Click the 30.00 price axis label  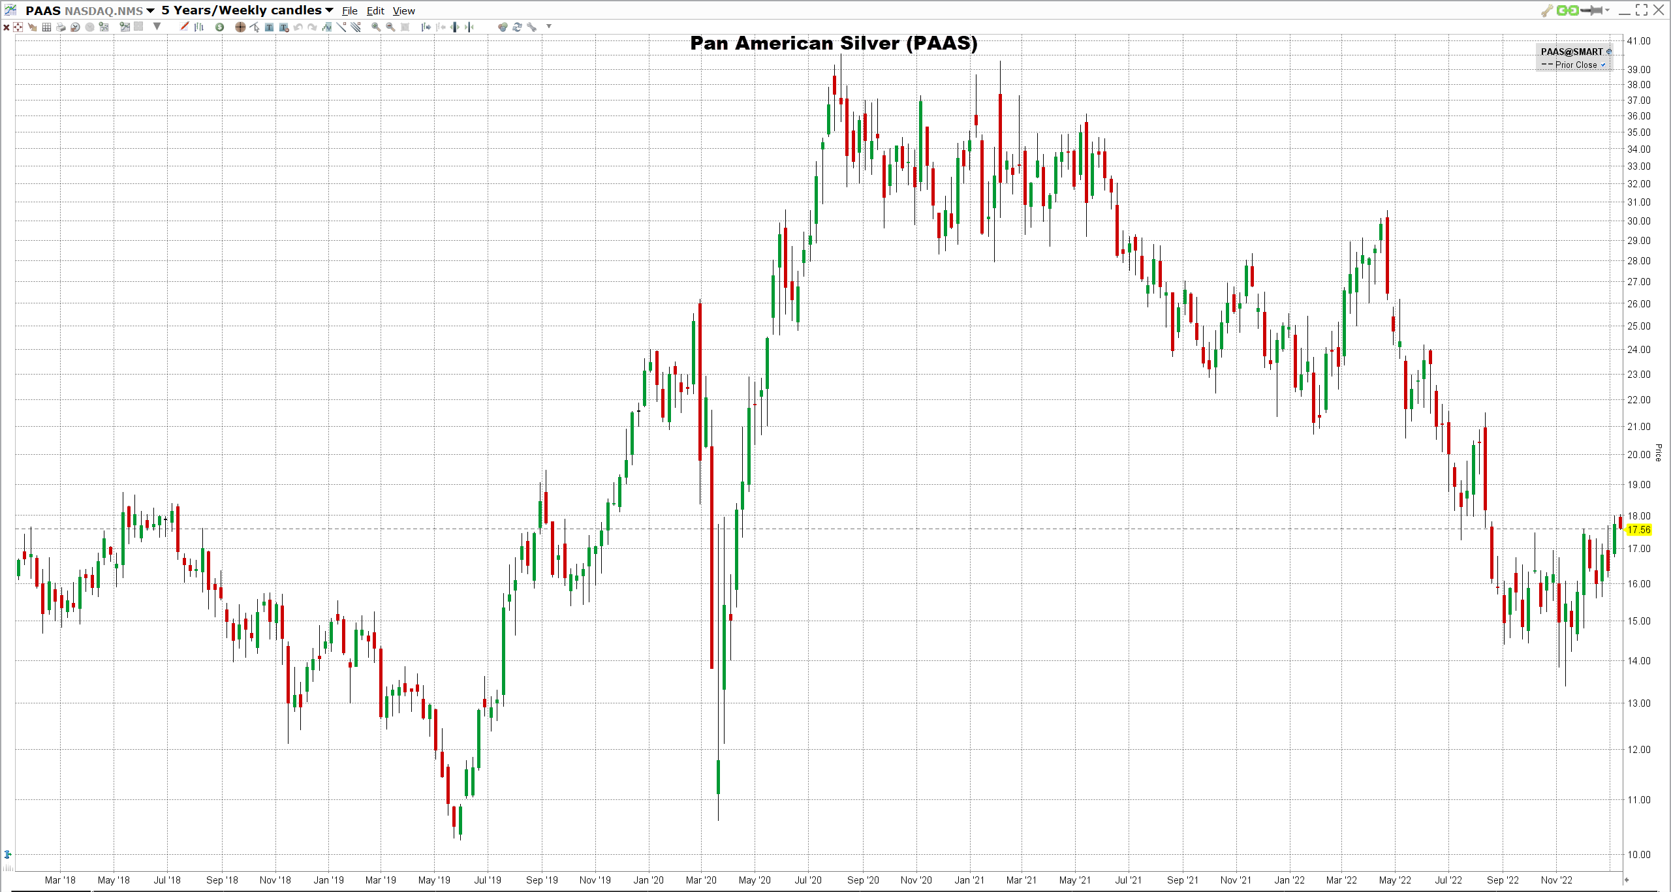click(x=1638, y=221)
